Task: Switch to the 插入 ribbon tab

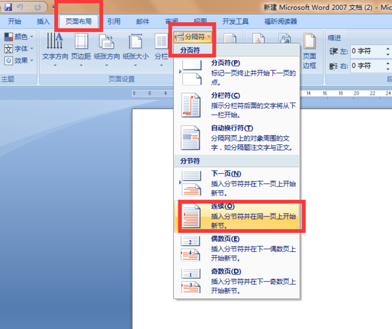Action: tap(43, 22)
